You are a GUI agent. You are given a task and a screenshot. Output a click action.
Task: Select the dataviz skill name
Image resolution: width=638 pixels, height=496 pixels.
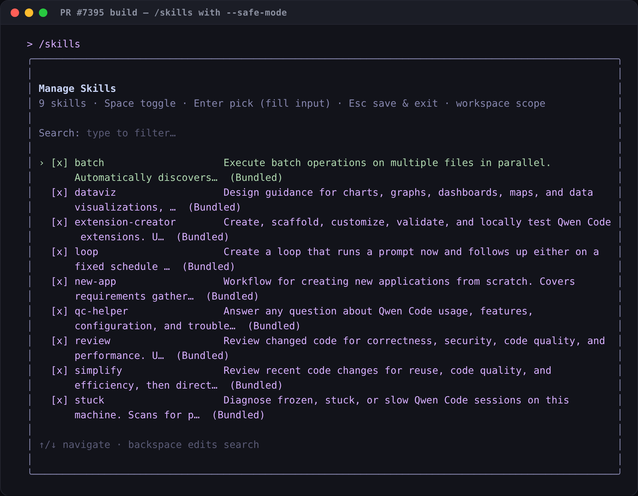pos(95,193)
